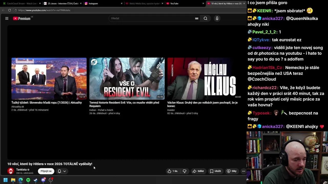Screen dimensions: 328x184
Task: Open the Insider channel link
Action: (x=171, y=110)
